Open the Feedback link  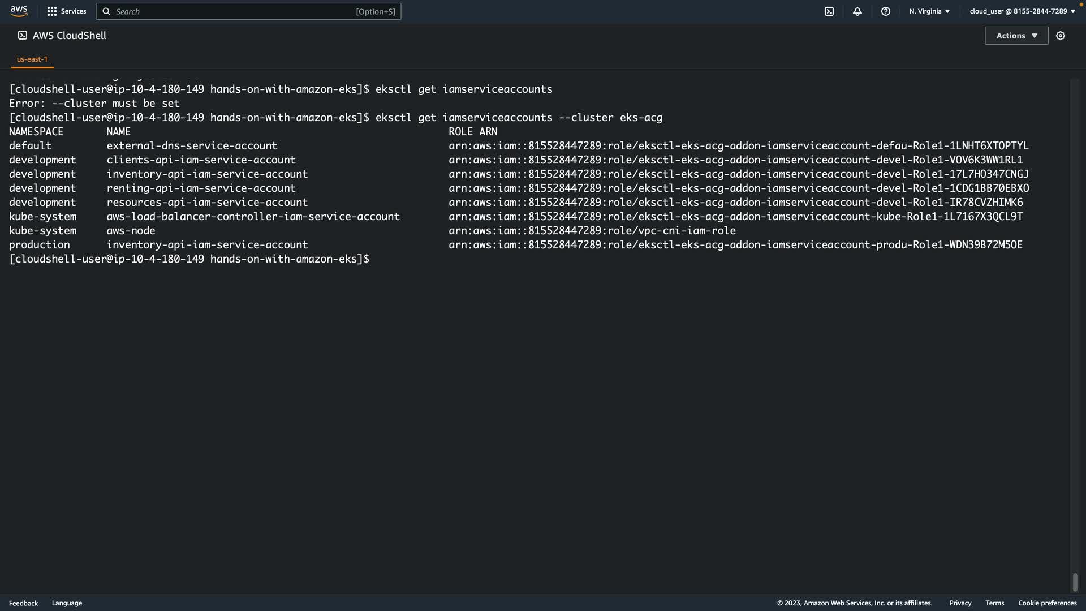point(23,603)
